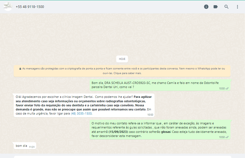
Task: Open contact info icon in chat header
Action: (206, 7)
